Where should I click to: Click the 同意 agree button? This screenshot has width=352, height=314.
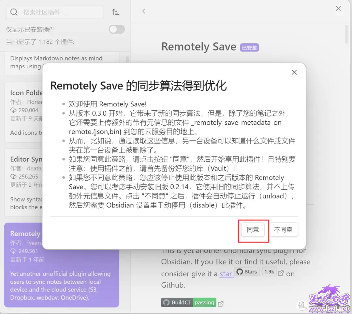[x=253, y=230]
